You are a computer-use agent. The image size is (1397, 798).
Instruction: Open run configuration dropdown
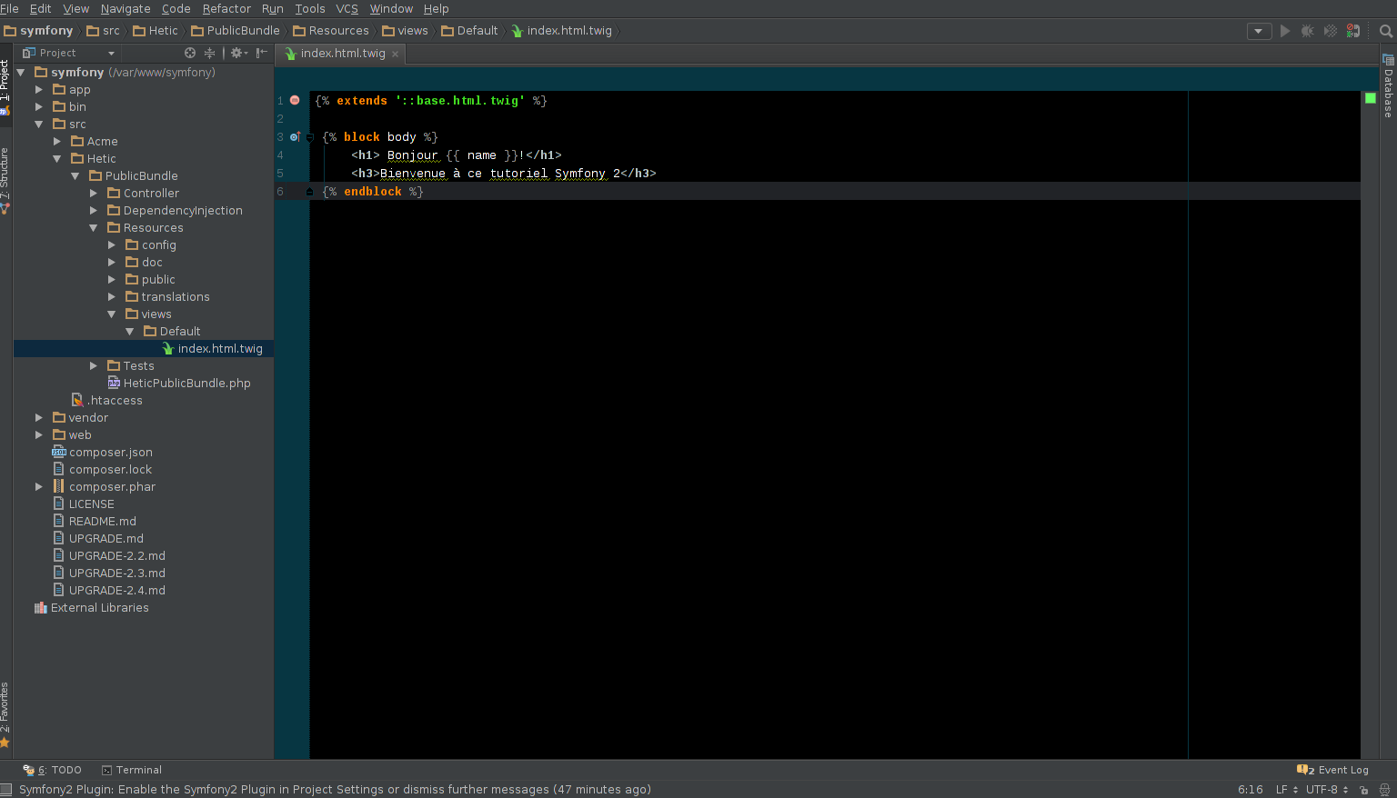tap(1259, 31)
